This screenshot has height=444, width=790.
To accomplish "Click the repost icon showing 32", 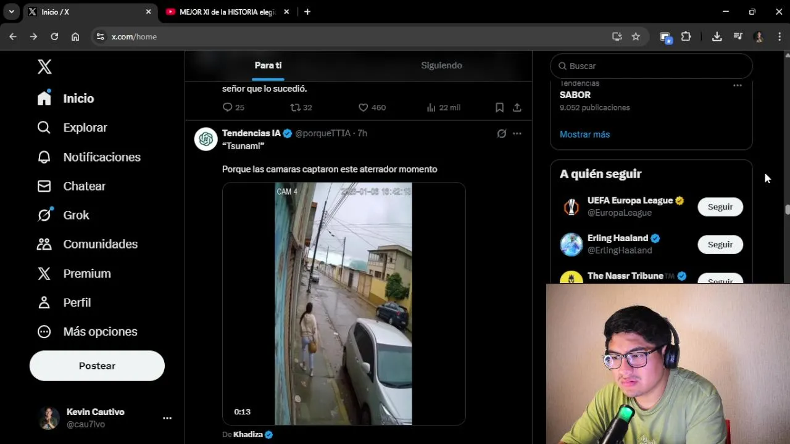I will 296,107.
